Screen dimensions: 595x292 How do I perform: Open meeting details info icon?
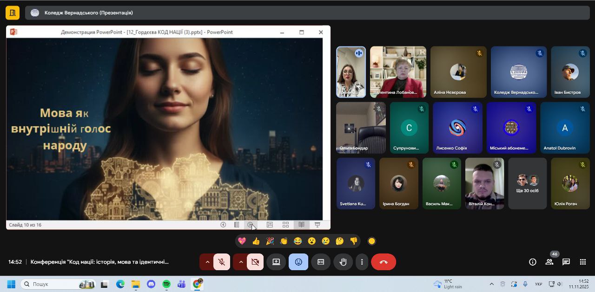point(533,262)
